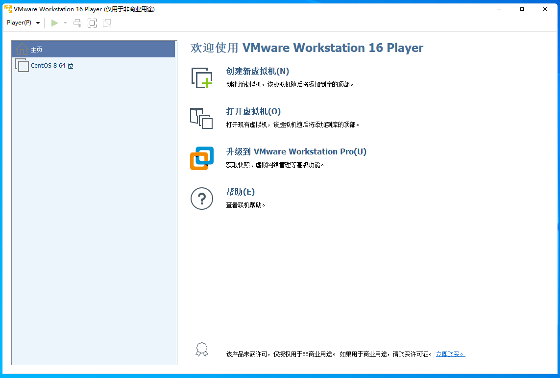Maximize the VMware Player window
560x378 pixels.
(522, 9)
